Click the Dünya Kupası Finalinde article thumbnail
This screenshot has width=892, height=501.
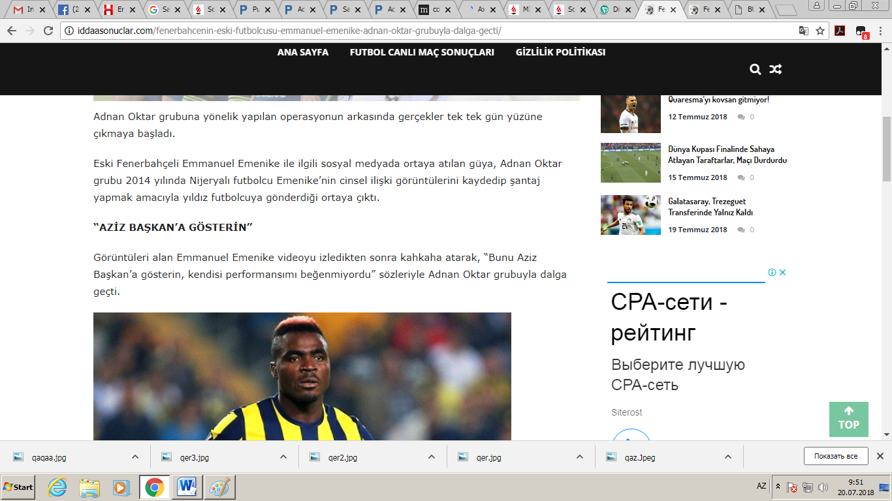(630, 163)
